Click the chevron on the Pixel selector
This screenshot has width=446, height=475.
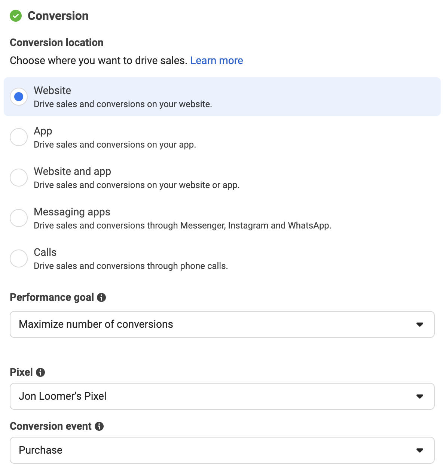click(421, 396)
